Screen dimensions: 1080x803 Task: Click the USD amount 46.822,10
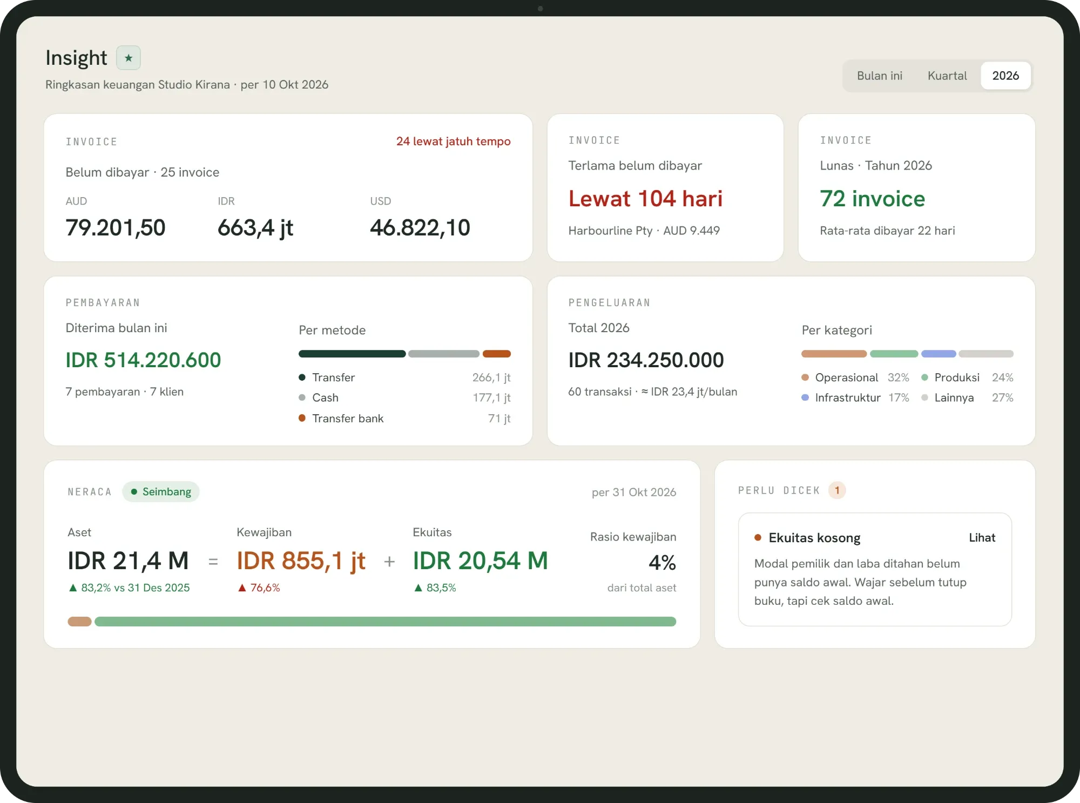click(420, 227)
